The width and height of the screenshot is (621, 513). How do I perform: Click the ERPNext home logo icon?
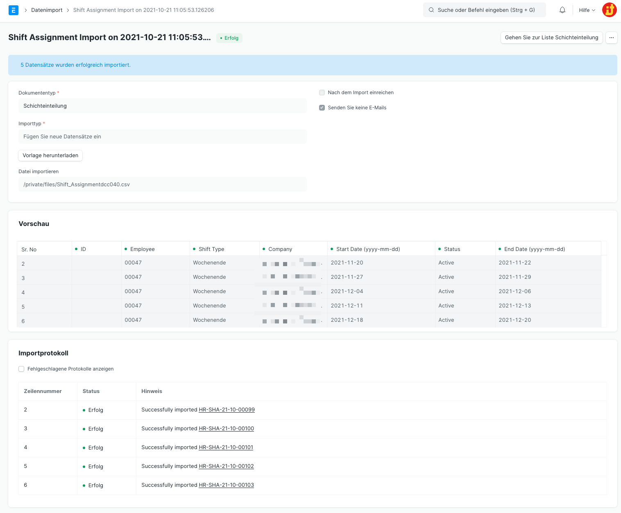tap(14, 10)
